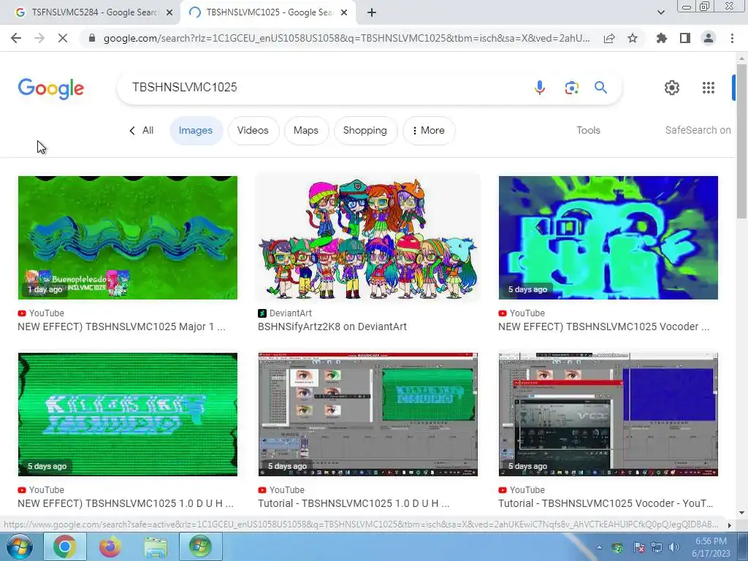
Task: Open the Chrome extensions puzzle icon
Action: click(661, 38)
